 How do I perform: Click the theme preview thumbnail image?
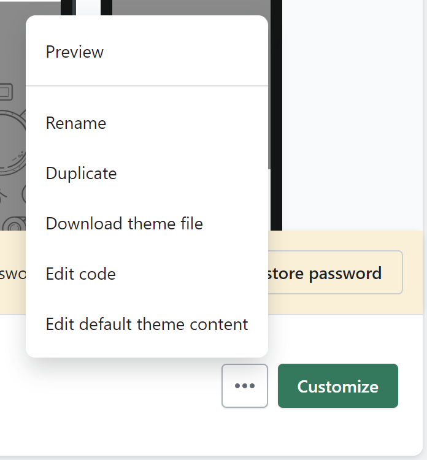pos(13,117)
